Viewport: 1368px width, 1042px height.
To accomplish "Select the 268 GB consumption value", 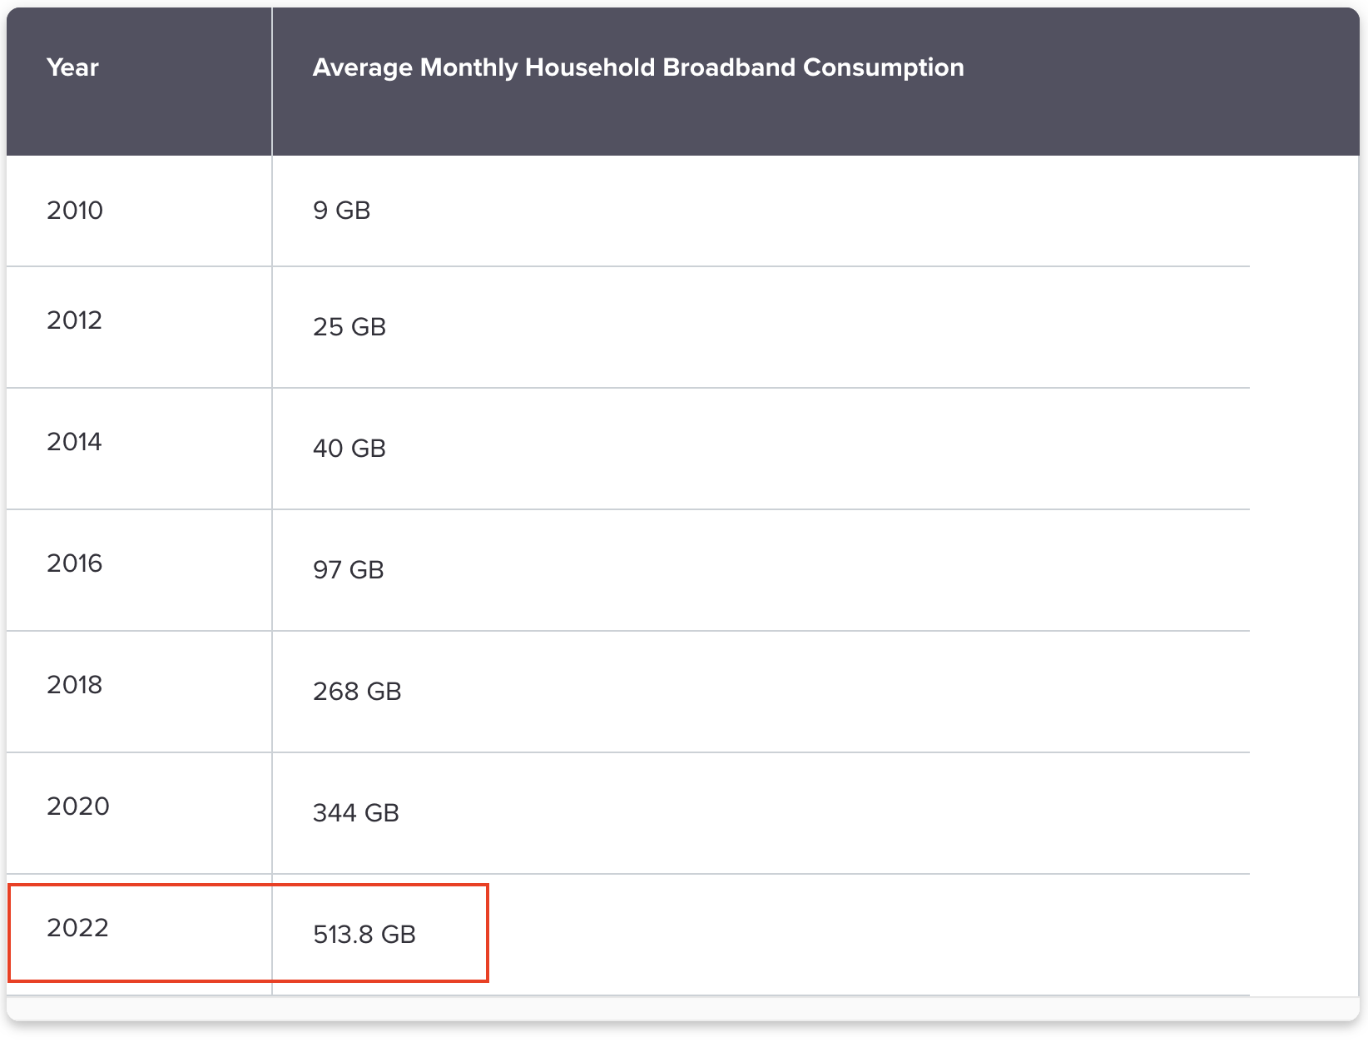I will [357, 692].
